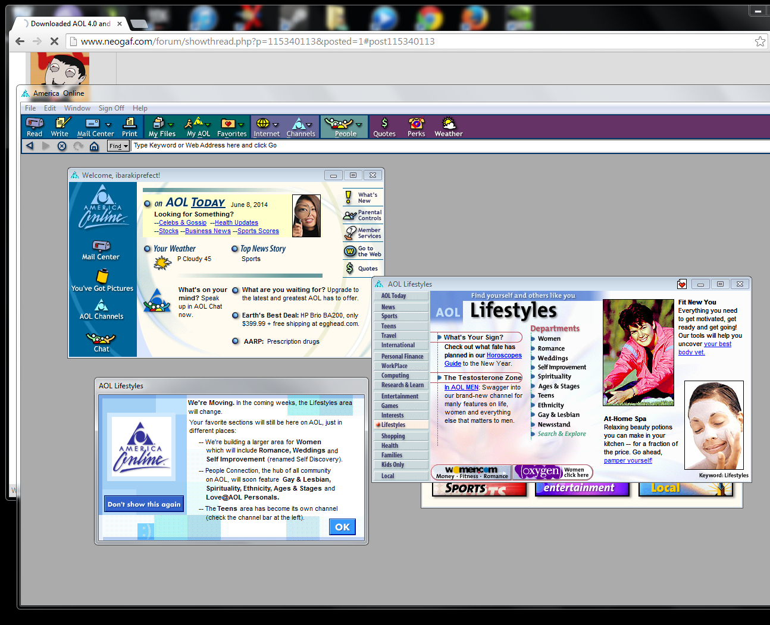Open the Horoscopes Guide link

pyautogui.click(x=483, y=359)
